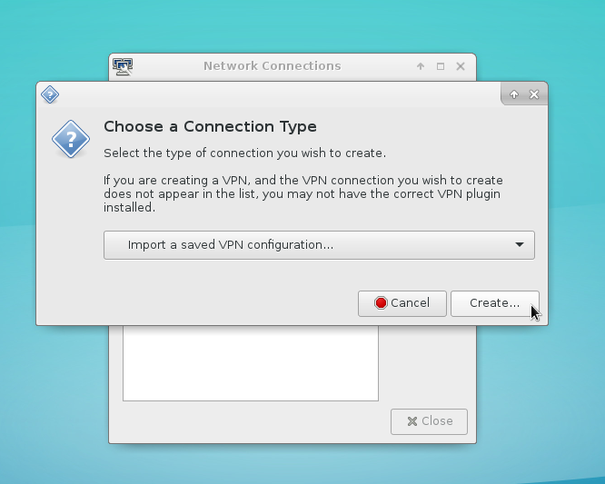Click the dropdown arrow for connection types

pyautogui.click(x=520, y=245)
